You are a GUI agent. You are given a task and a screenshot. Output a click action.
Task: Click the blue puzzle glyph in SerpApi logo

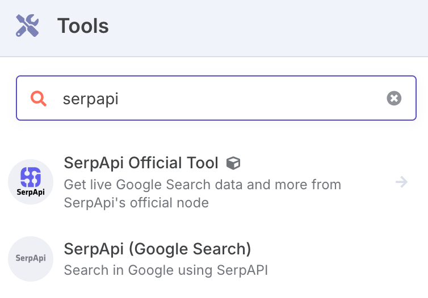(31, 177)
